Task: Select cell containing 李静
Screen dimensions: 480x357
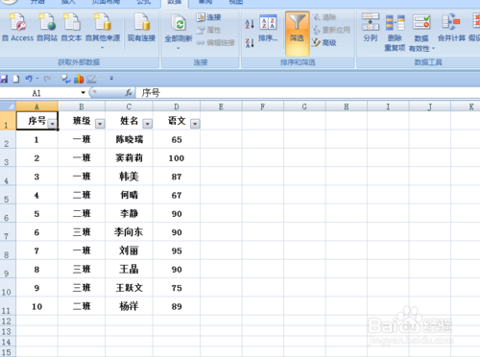Action: (x=129, y=213)
